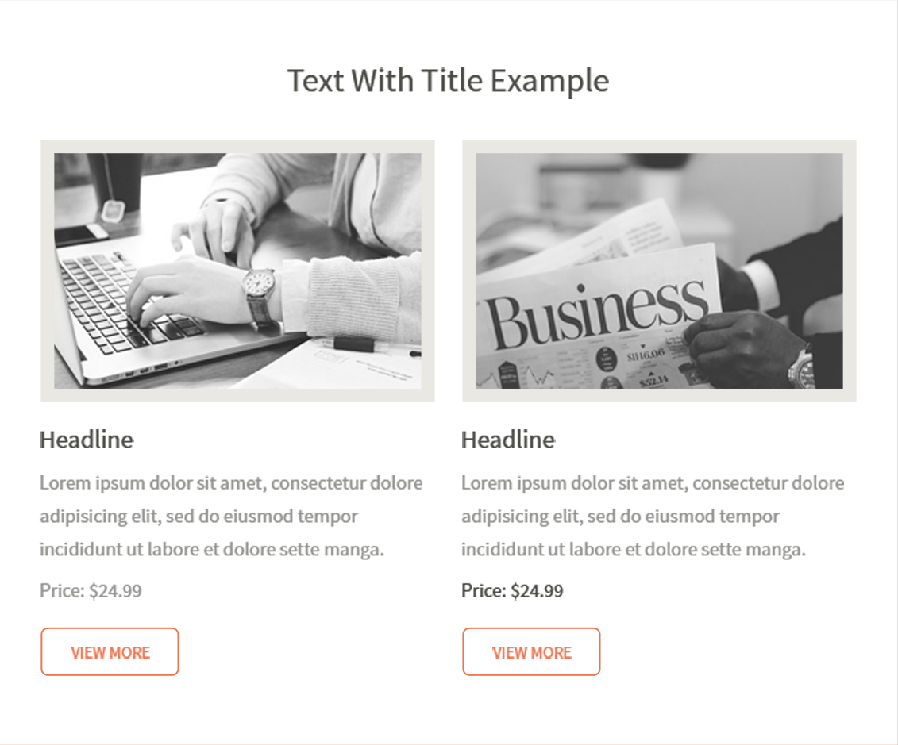Click the dark Price: $24.99 text in the right card
Image resolution: width=898 pixels, height=745 pixels.
click(x=513, y=591)
